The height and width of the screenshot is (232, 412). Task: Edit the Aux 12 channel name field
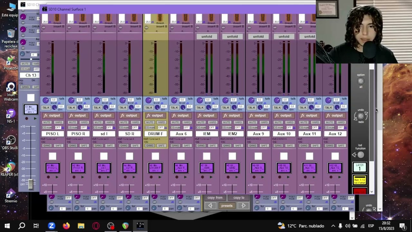[335, 134]
